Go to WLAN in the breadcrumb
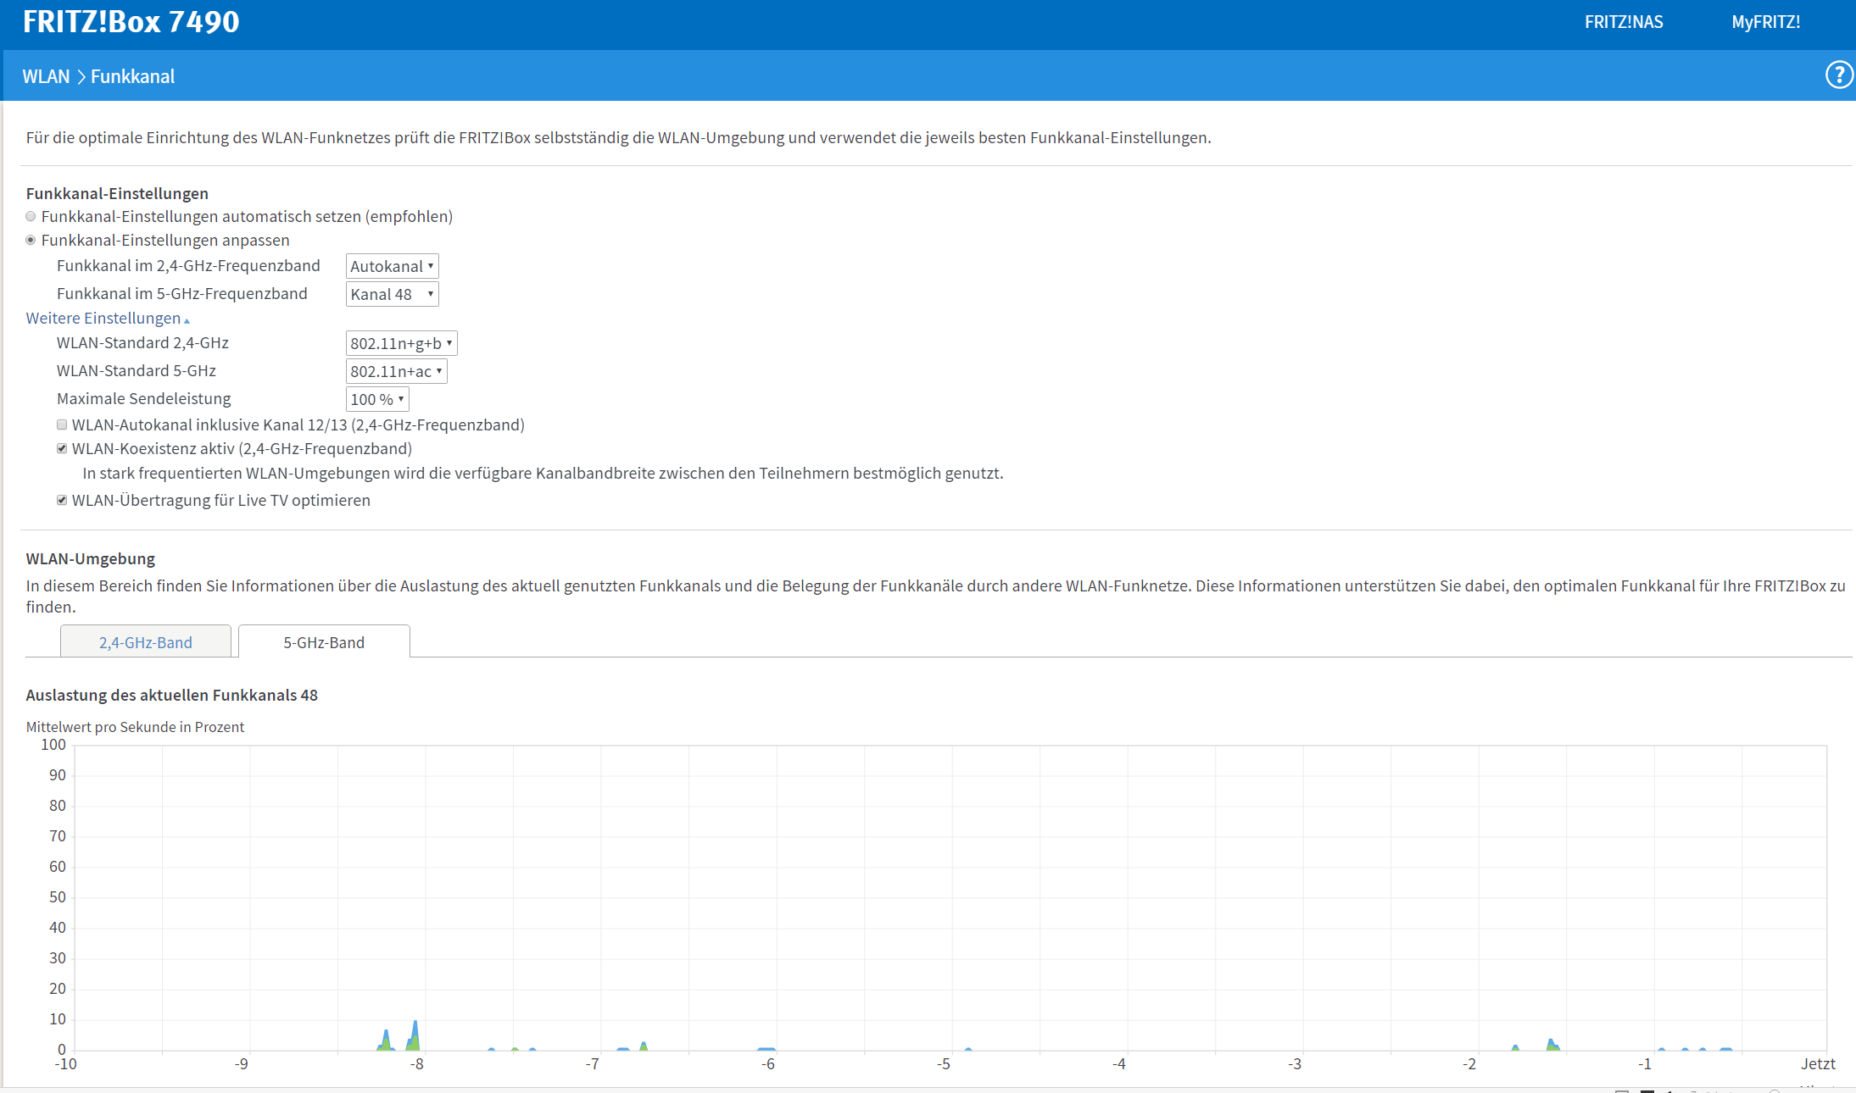The width and height of the screenshot is (1856, 1093). click(46, 76)
